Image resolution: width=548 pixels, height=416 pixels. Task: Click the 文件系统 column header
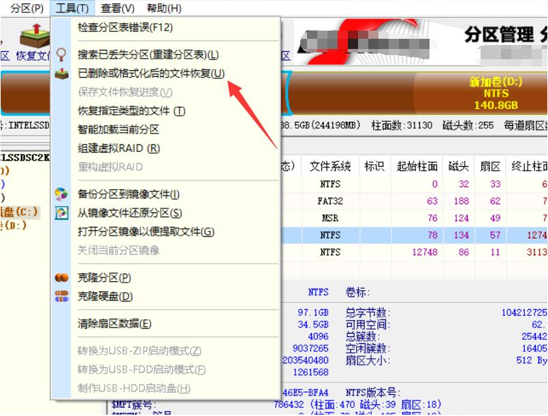pyautogui.click(x=330, y=166)
